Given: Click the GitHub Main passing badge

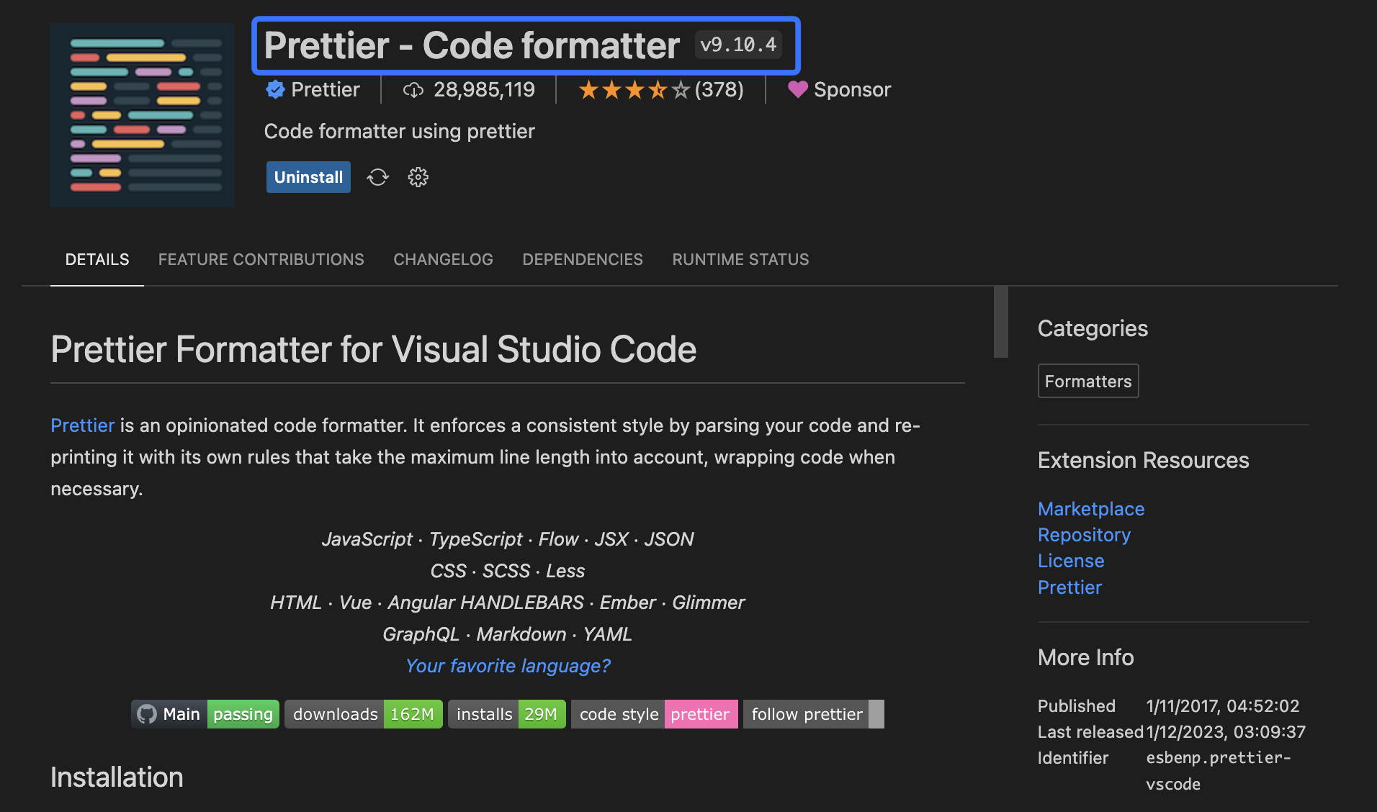Looking at the screenshot, I should (x=205, y=714).
